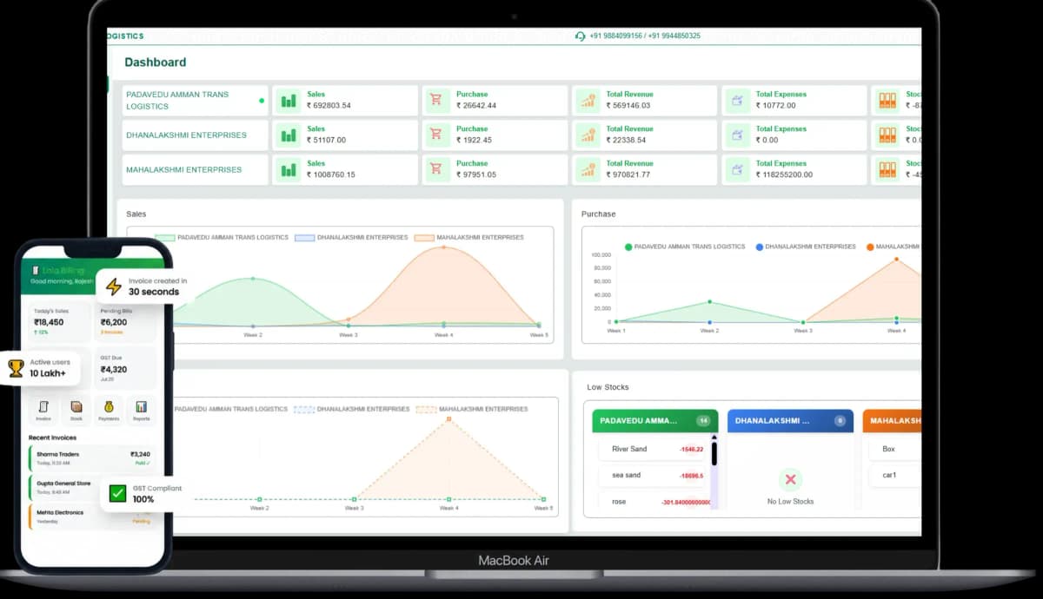Toggle PADAVEDU AMMAN legend in Purchase chart
Screen dimensions: 1043x599
(x=685, y=247)
